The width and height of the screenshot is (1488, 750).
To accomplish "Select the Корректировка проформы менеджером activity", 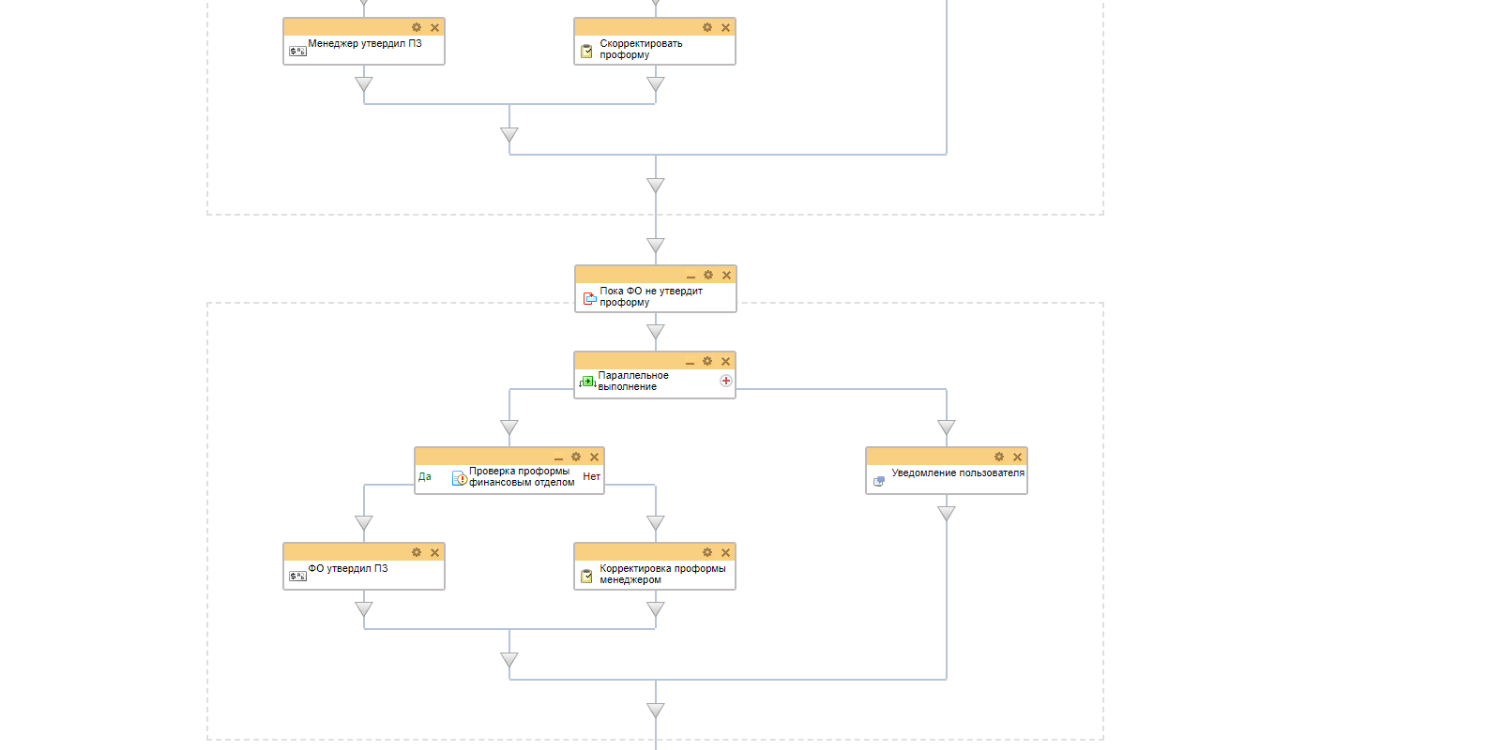I will tap(662, 574).
